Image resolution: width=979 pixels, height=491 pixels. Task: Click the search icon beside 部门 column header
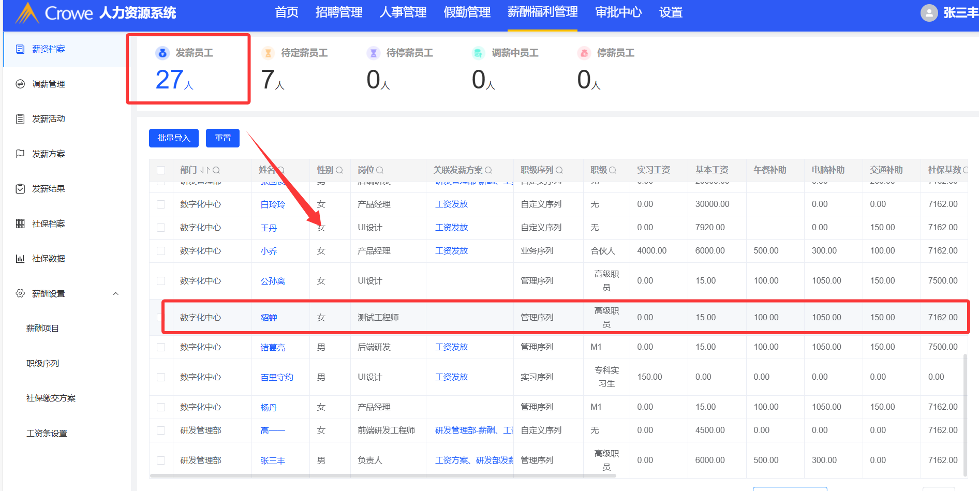coord(216,170)
